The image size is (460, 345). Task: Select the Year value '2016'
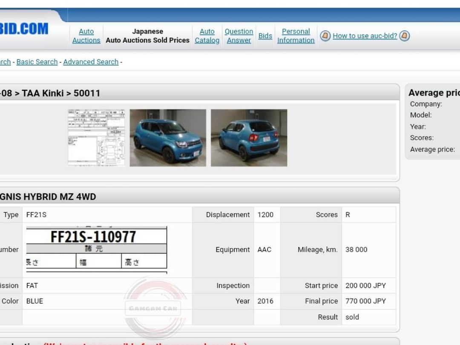coord(265,301)
